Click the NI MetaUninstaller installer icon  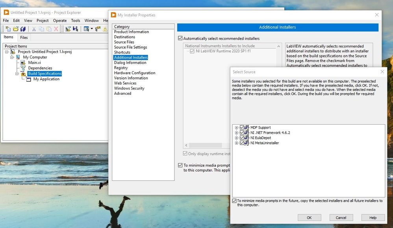pyautogui.click(x=247, y=143)
